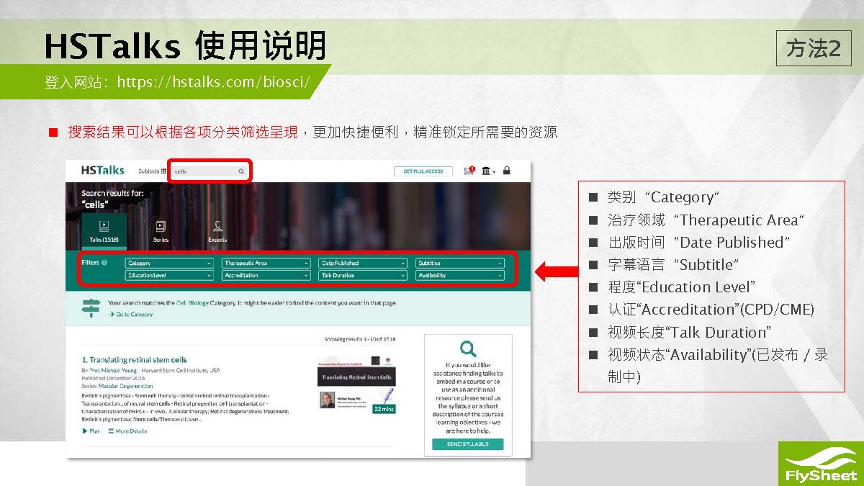Expand the Category filter dropdown
This screenshot has width=864, height=486.
coord(169,264)
